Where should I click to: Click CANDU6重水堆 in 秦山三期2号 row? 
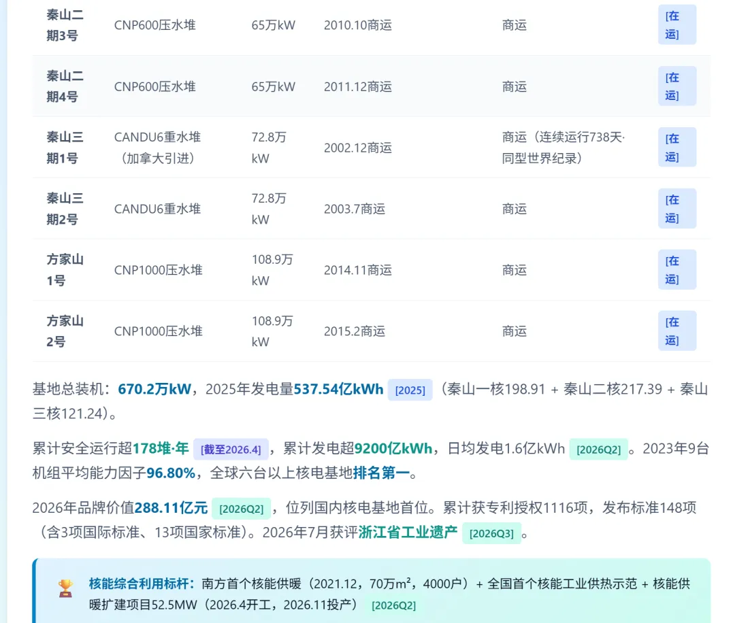click(x=157, y=209)
